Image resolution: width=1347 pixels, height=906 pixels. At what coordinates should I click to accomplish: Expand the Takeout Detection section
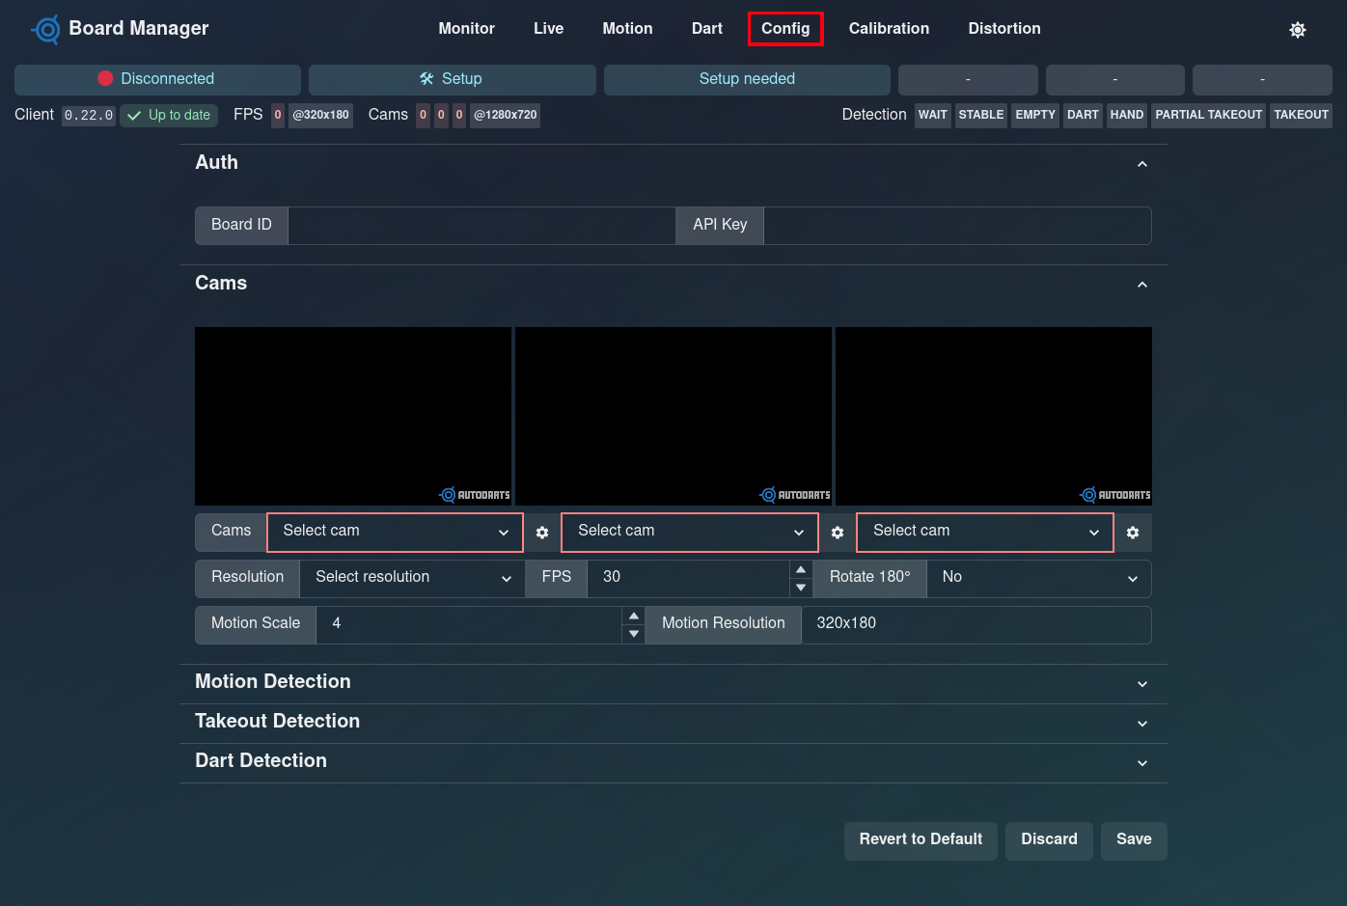tap(1142, 724)
